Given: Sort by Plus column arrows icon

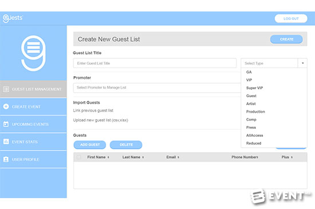Looking at the screenshot, I should (292, 157).
